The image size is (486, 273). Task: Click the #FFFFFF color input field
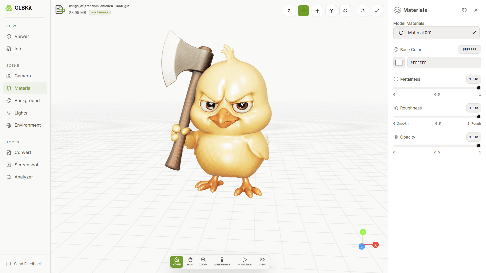(444, 62)
